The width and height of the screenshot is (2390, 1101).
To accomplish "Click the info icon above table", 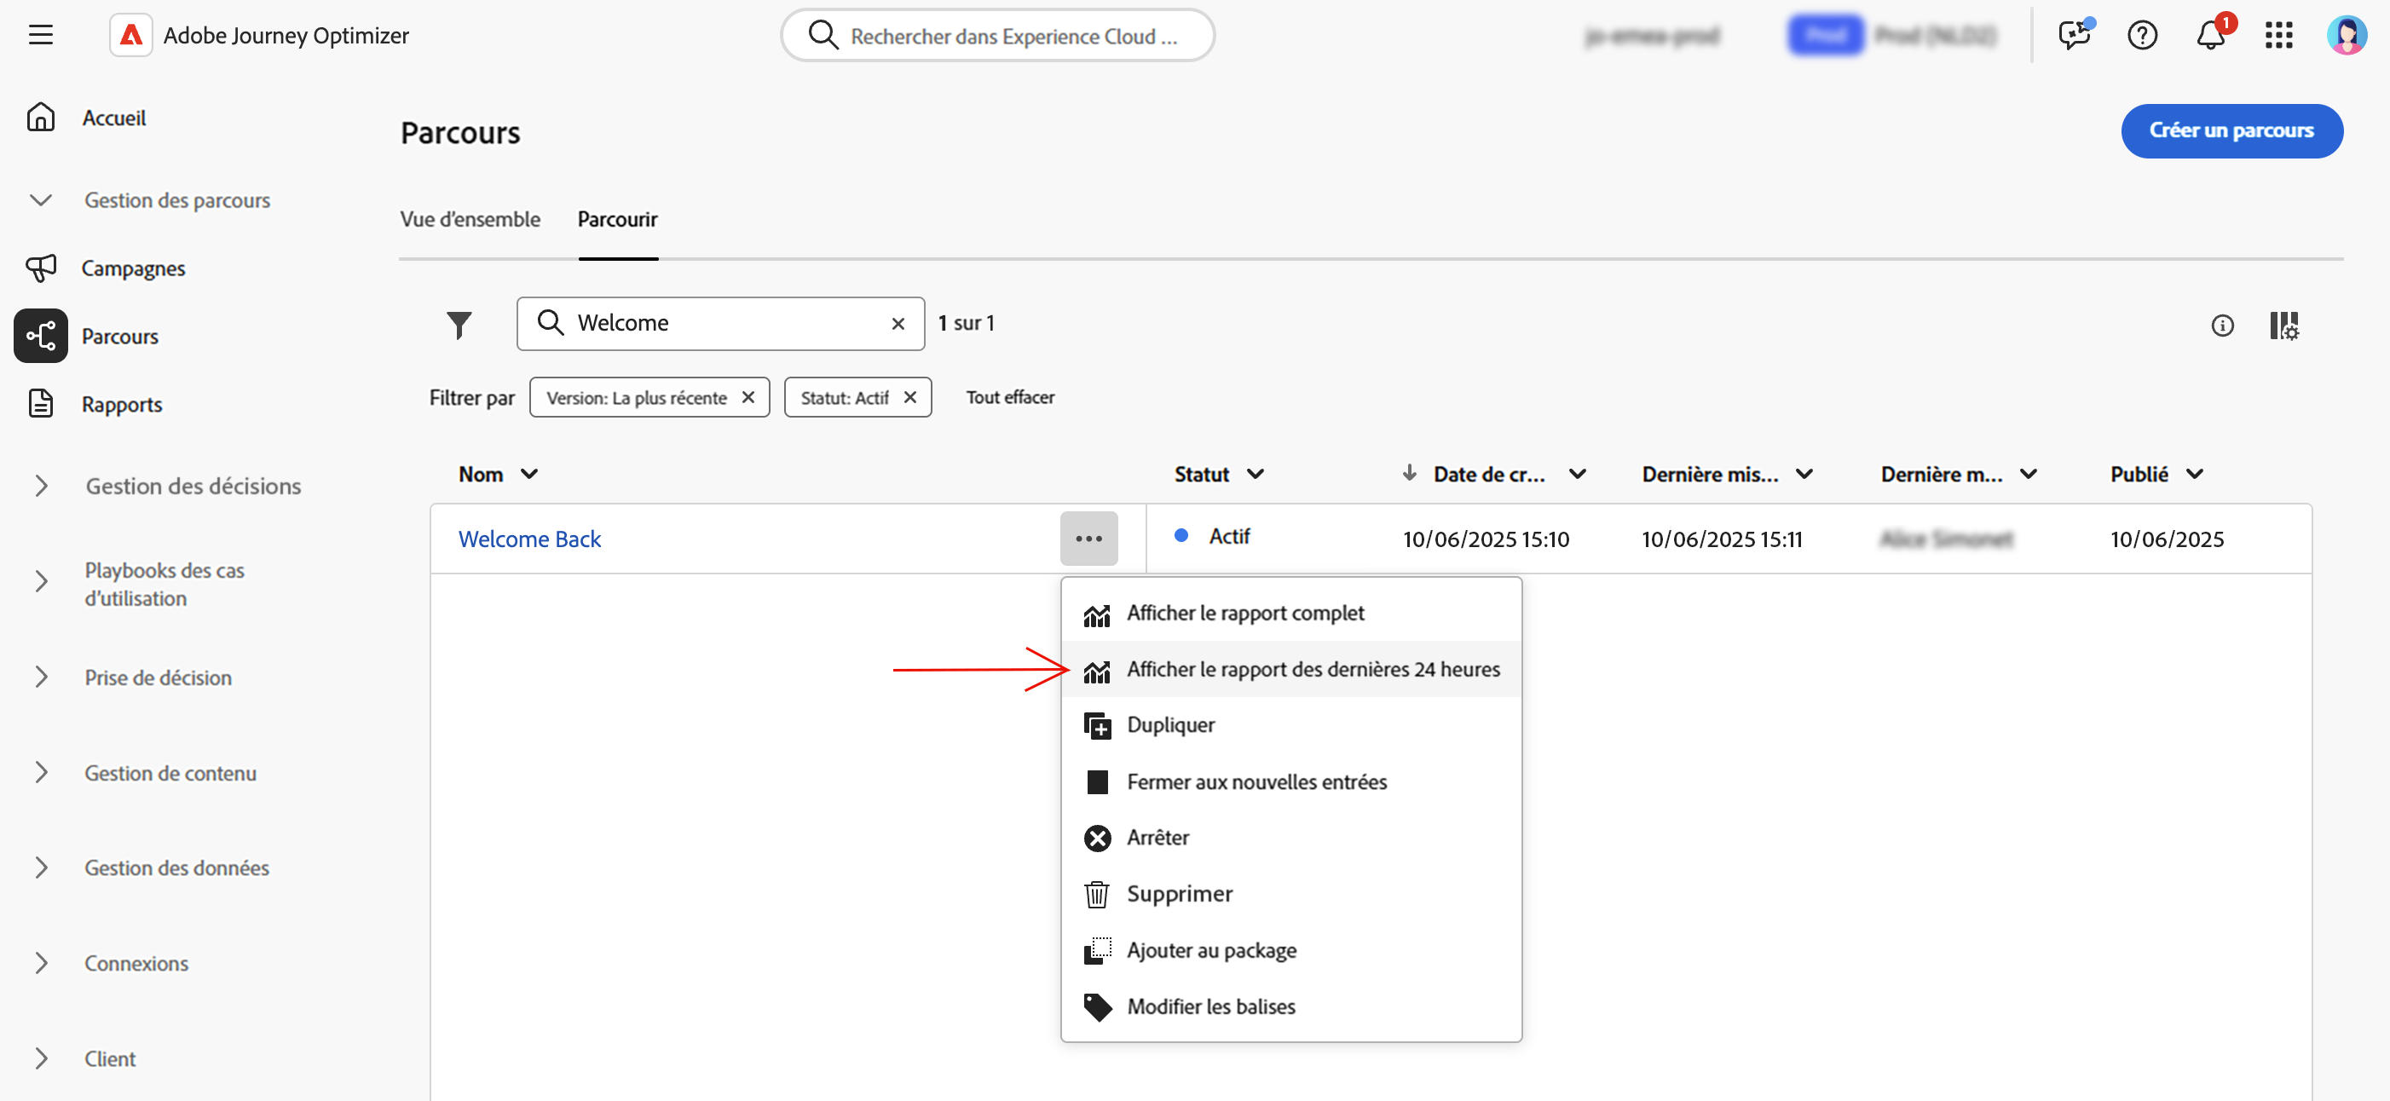I will pyautogui.click(x=2221, y=326).
